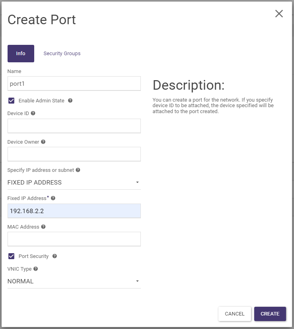This screenshot has height=329, width=294.
Task: Expand the VNIC Type dropdown showing Normal
Action: tap(74, 281)
